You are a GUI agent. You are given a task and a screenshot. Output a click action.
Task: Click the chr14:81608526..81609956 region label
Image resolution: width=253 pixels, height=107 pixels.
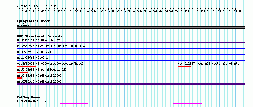tap(38, 6)
